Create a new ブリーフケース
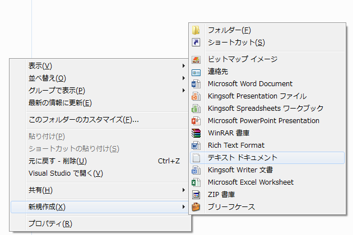Viewport: 353px width, 235px height. (267, 207)
